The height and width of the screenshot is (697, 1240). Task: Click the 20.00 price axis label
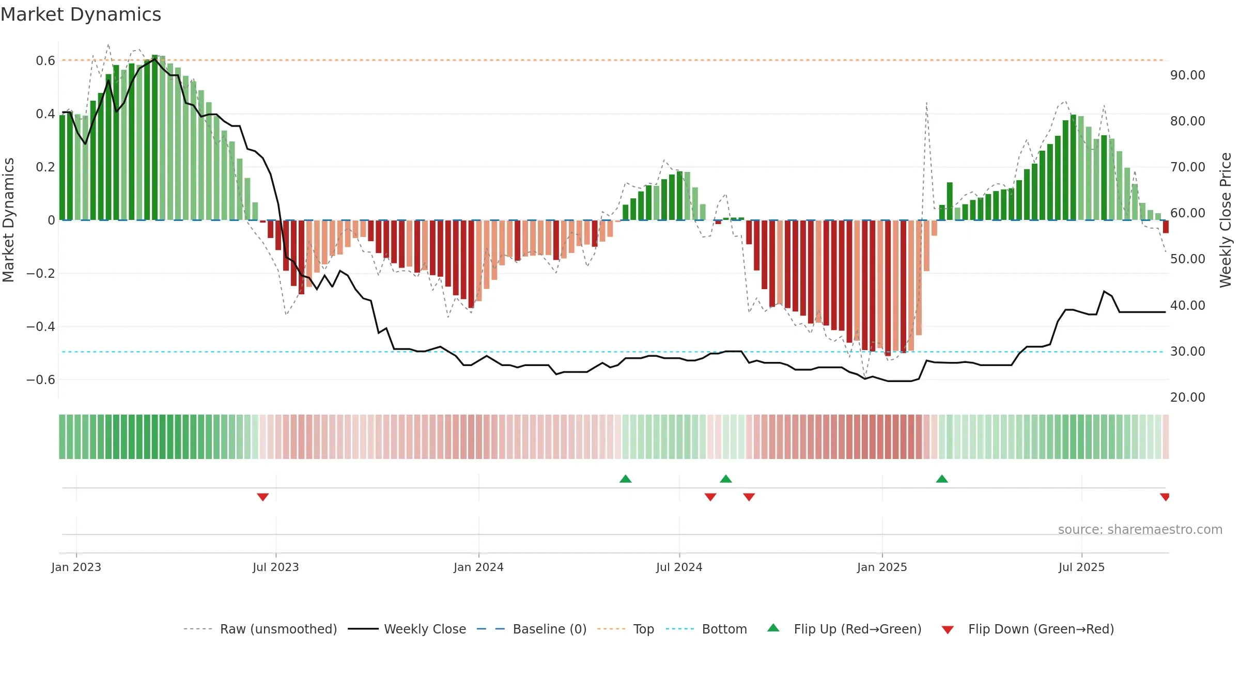click(x=1188, y=397)
